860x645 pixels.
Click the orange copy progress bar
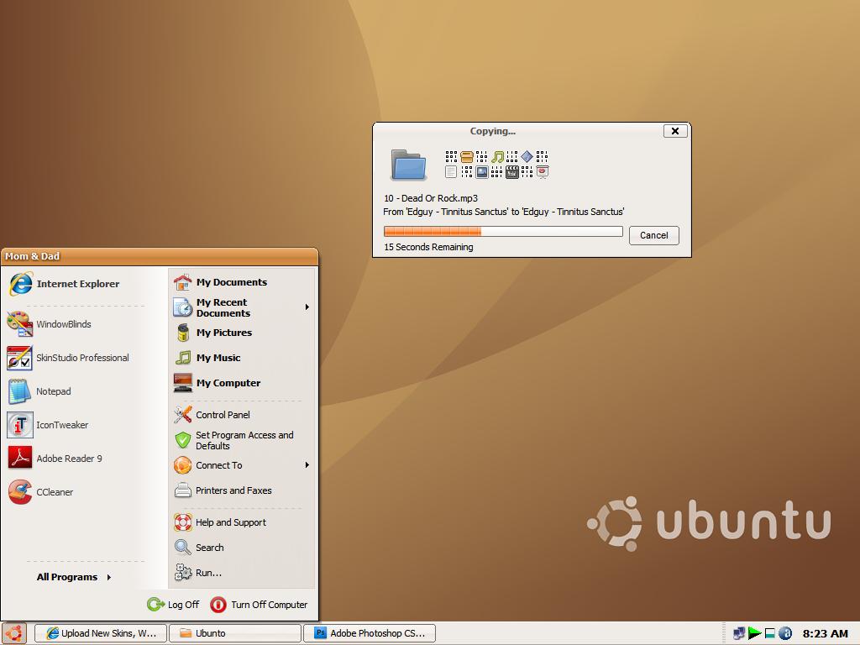(502, 232)
